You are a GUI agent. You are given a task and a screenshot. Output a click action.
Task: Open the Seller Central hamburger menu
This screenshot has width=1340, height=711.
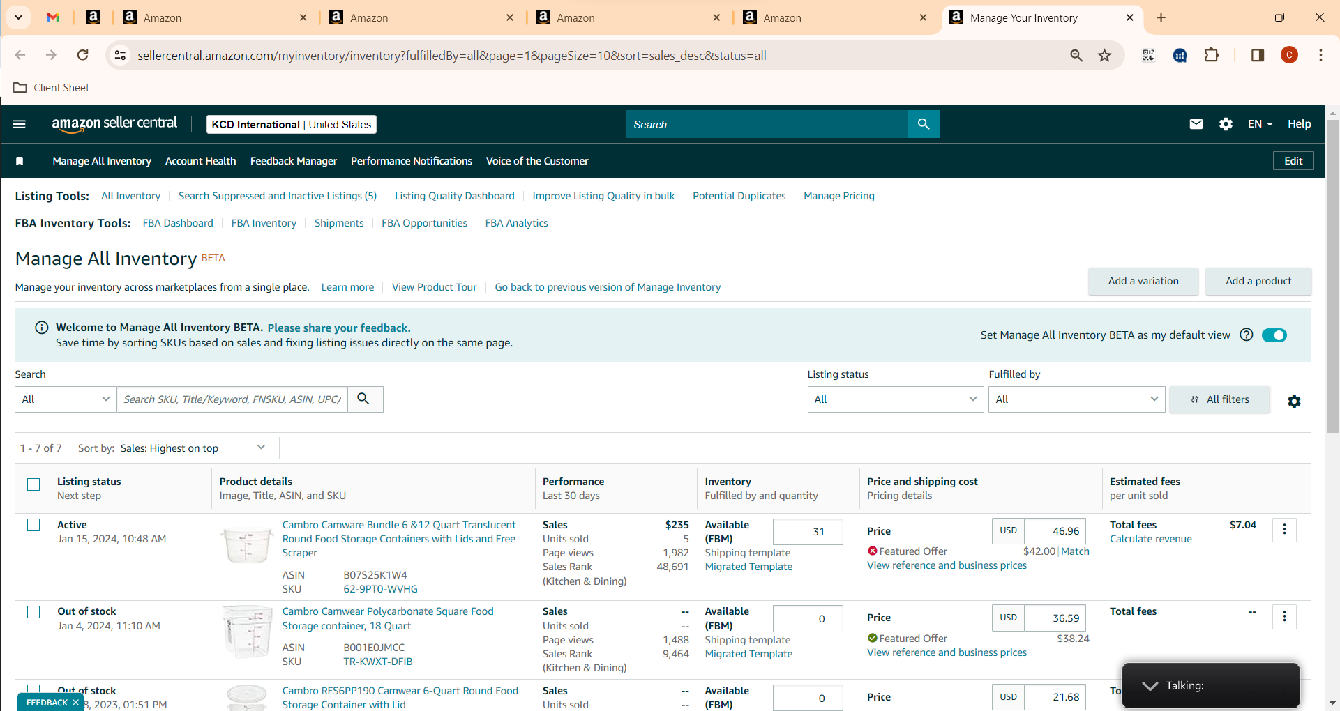pos(20,124)
